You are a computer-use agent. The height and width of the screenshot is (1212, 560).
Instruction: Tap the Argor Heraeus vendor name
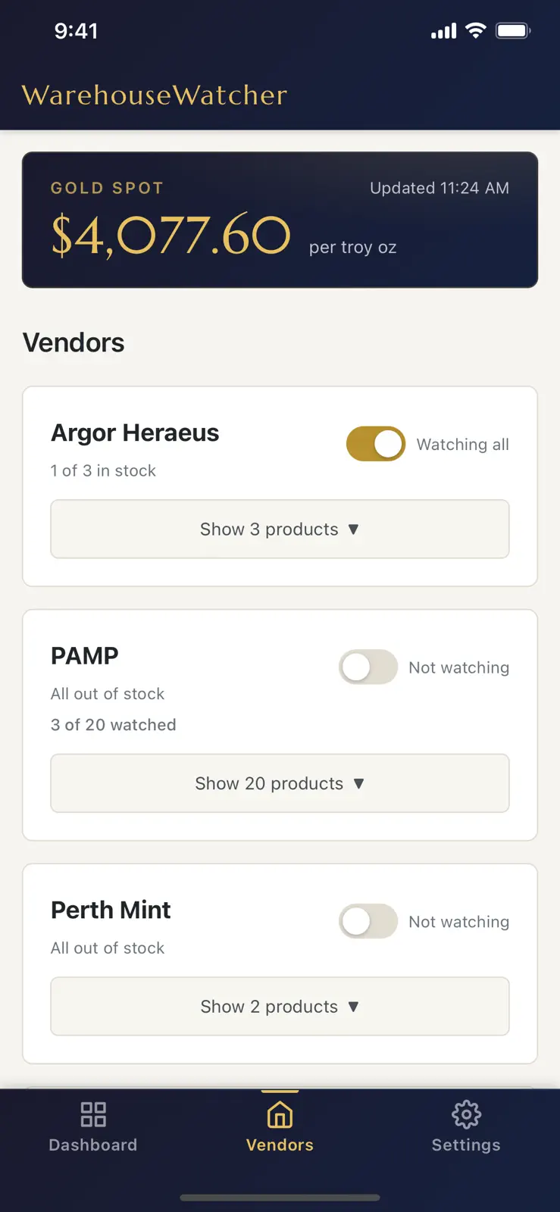(135, 433)
